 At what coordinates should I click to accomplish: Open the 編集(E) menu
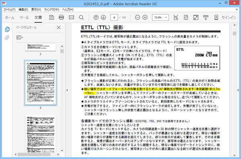(23, 10)
